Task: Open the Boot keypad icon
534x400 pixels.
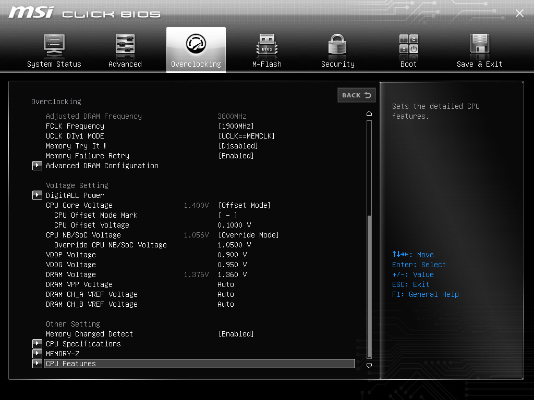Action: point(409,44)
